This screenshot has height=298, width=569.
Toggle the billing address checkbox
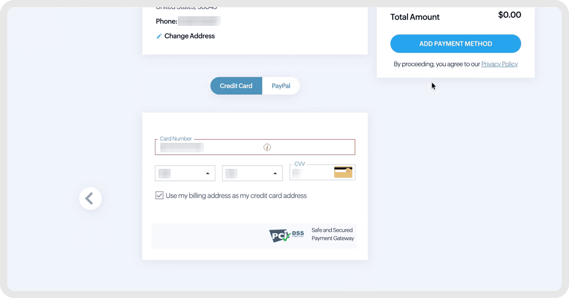point(159,195)
